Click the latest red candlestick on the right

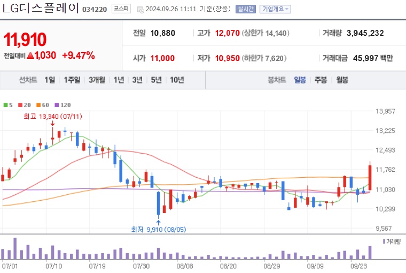(370, 178)
